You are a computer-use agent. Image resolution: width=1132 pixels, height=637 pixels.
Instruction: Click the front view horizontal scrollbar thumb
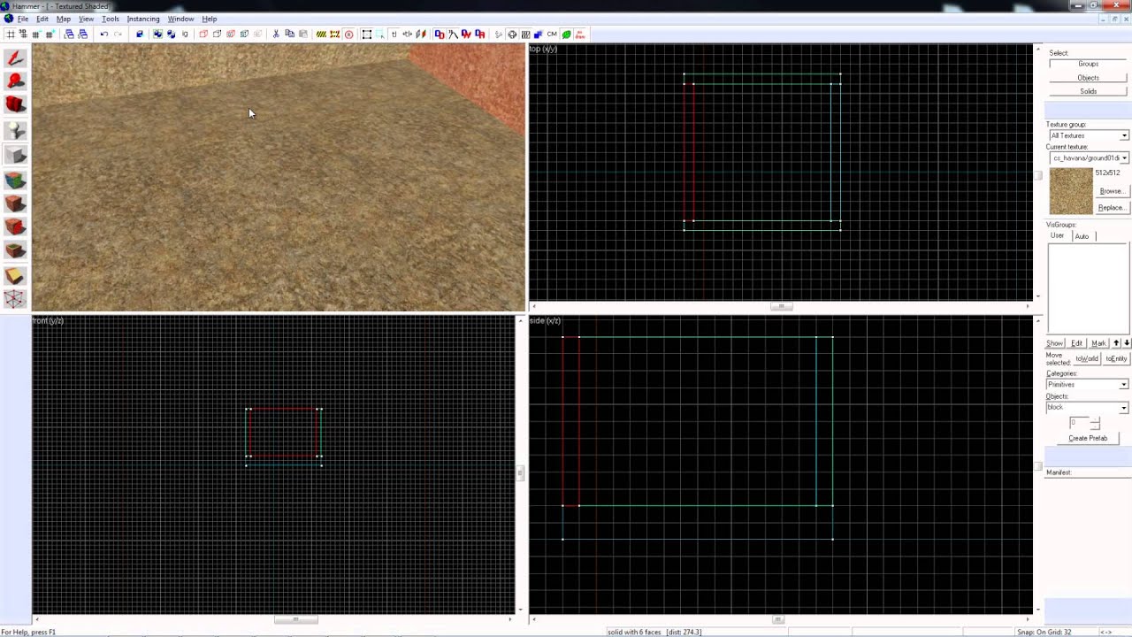(295, 619)
